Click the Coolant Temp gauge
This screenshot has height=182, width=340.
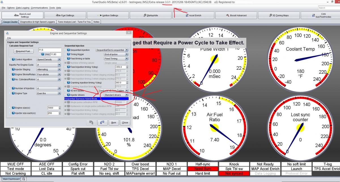point(300,60)
